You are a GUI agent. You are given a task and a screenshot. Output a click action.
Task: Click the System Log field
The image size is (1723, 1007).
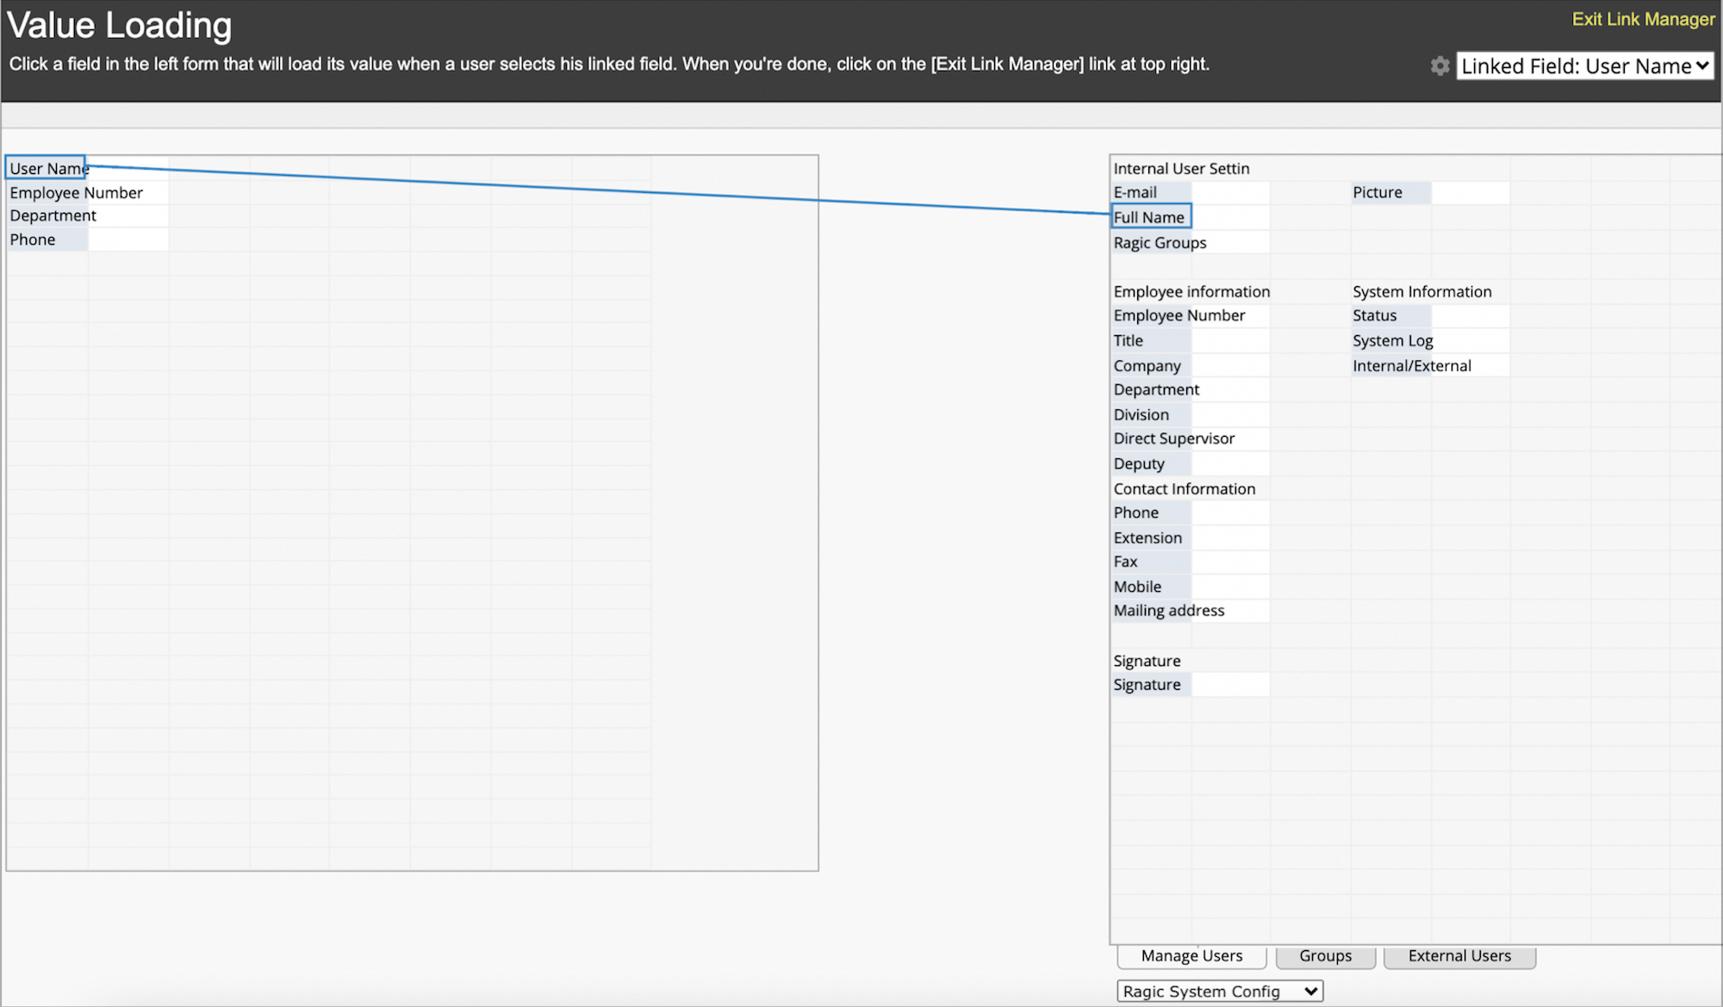pyautogui.click(x=1392, y=341)
